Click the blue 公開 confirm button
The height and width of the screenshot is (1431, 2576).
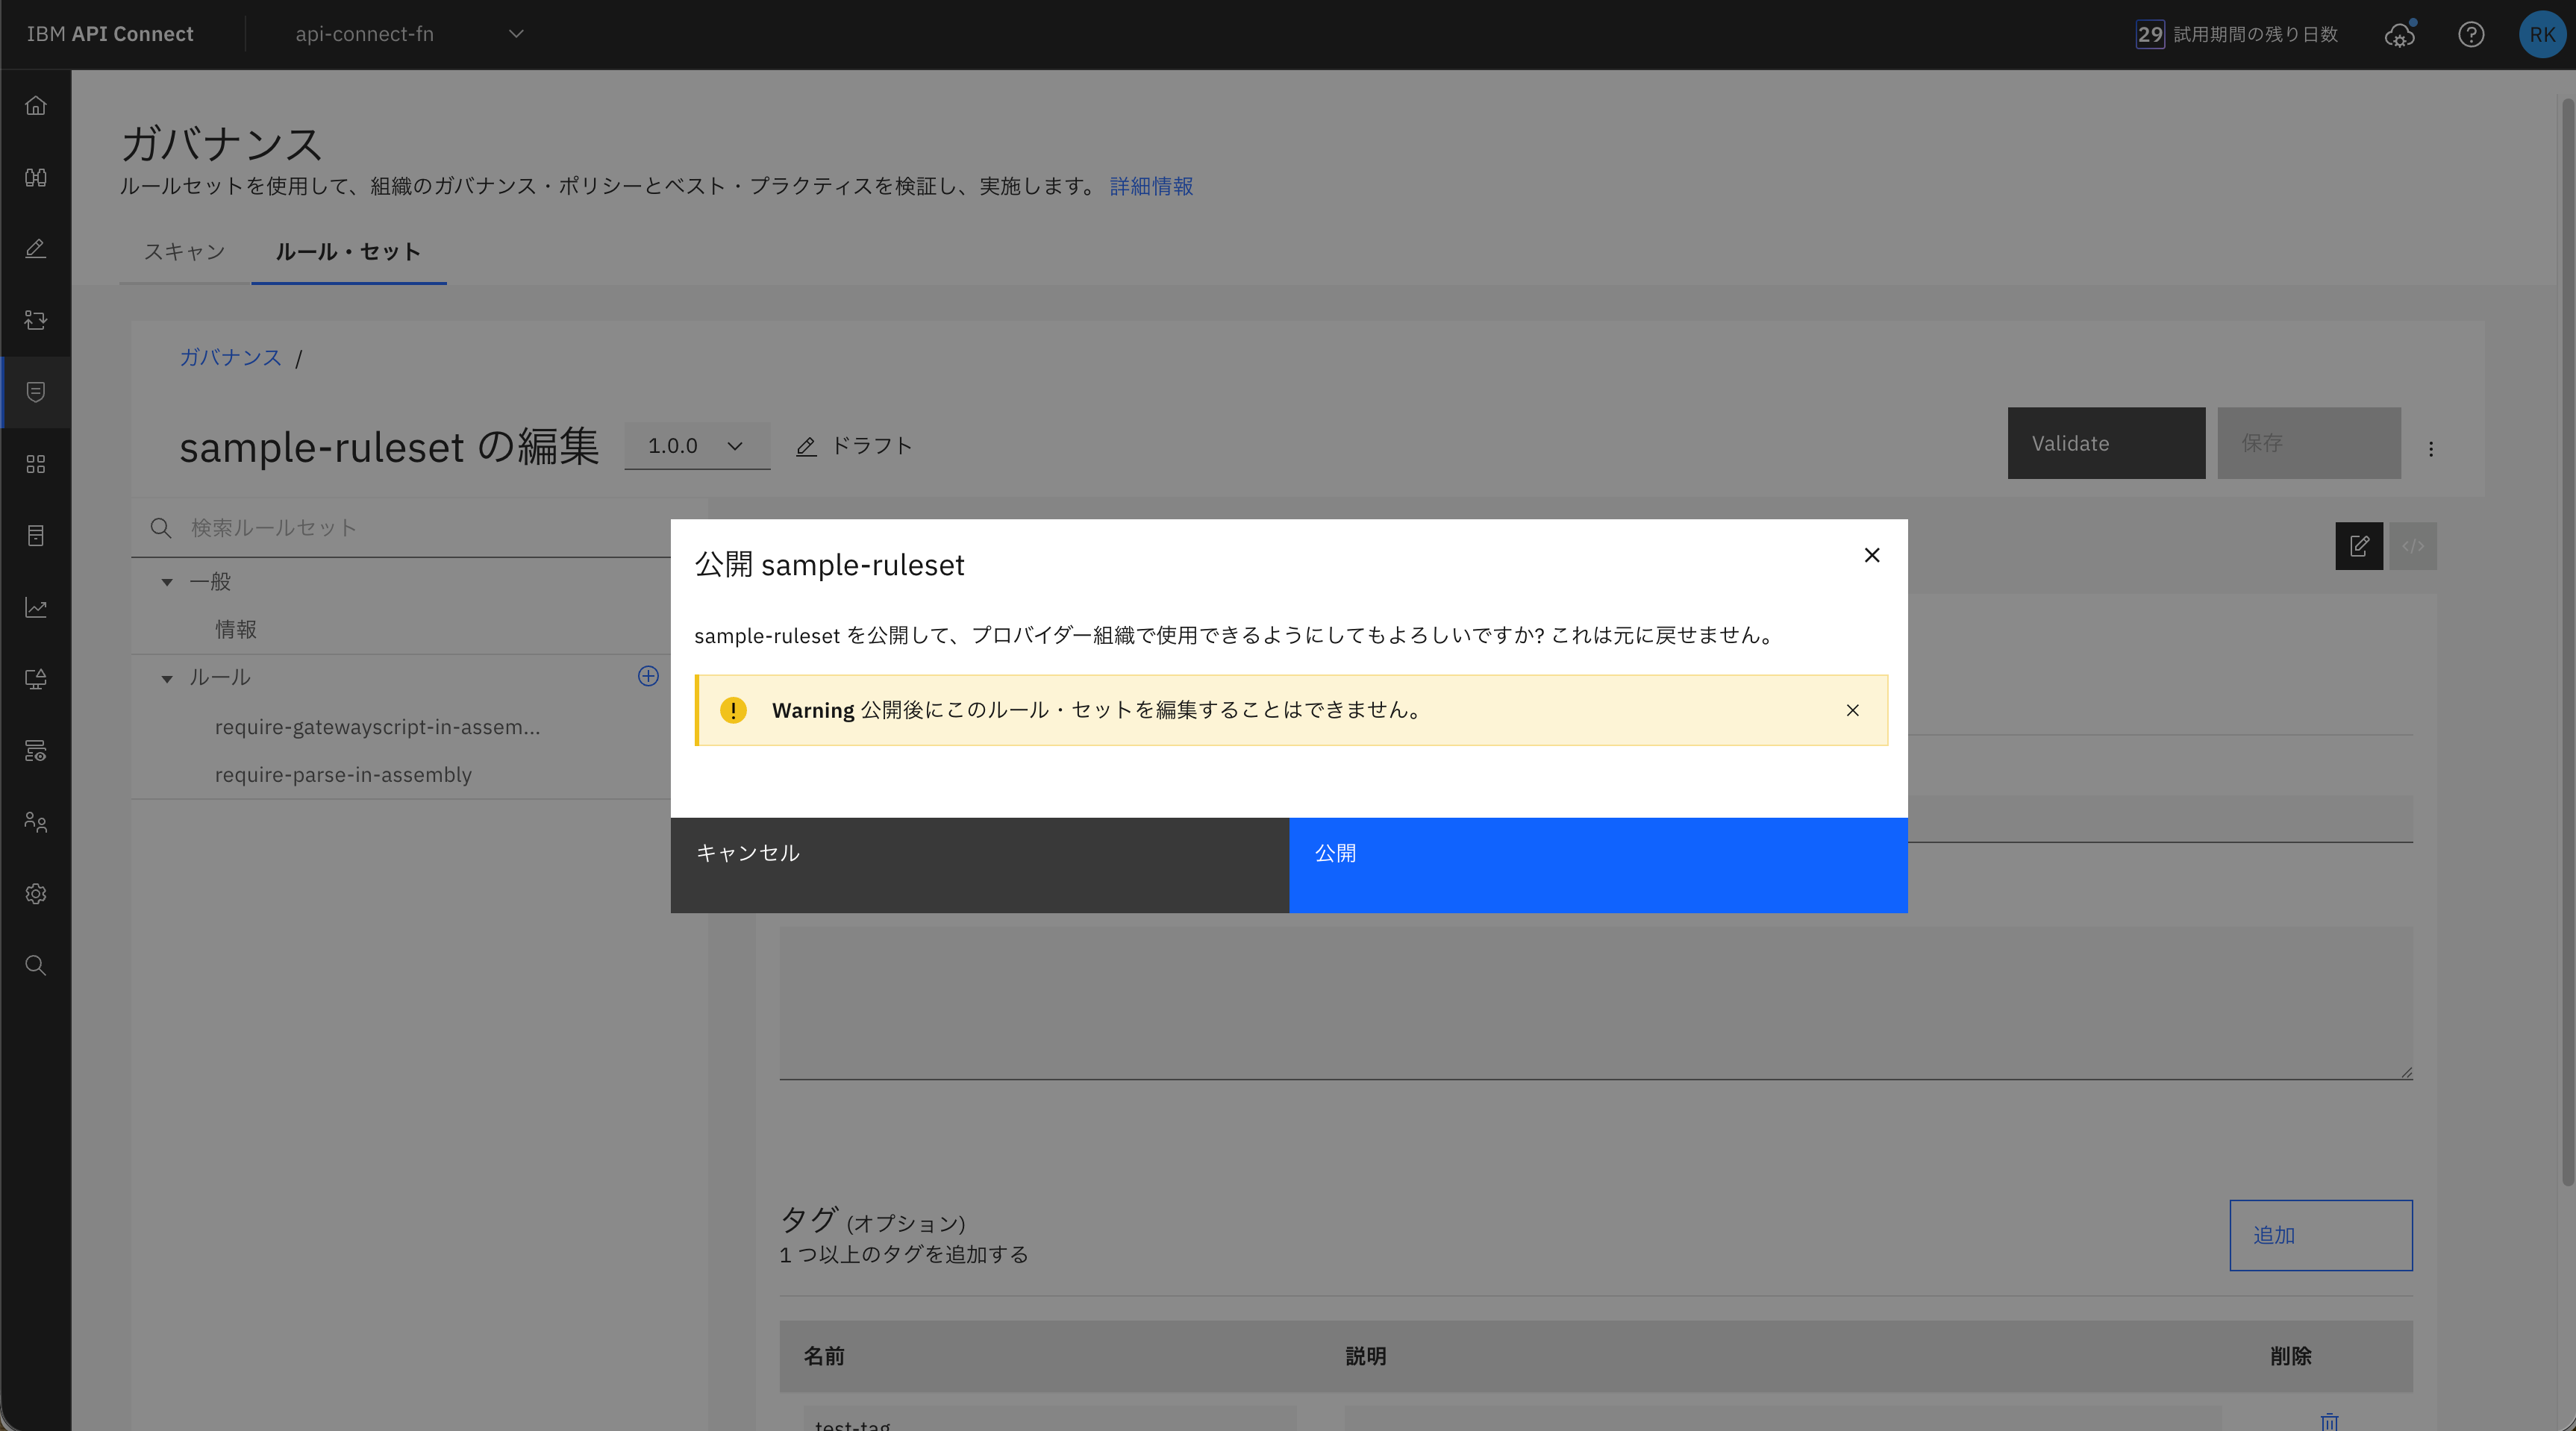pos(1597,865)
